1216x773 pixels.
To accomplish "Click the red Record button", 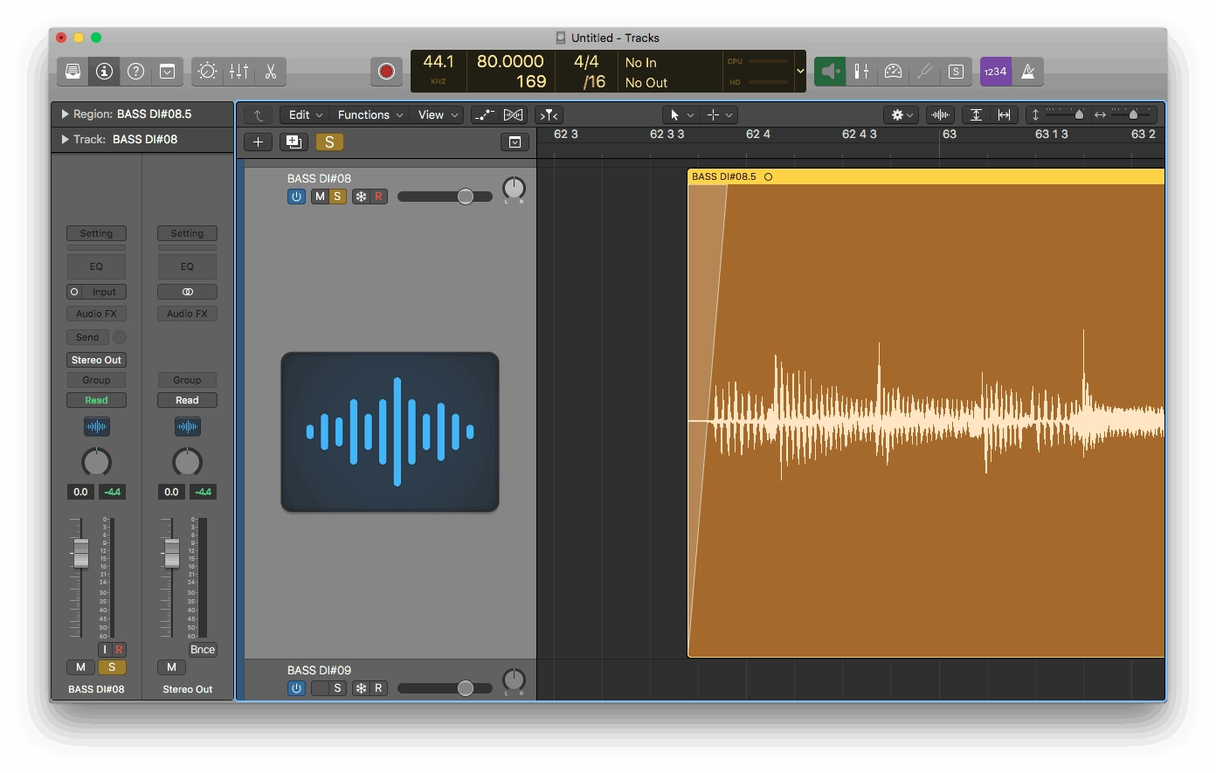I will coord(386,72).
